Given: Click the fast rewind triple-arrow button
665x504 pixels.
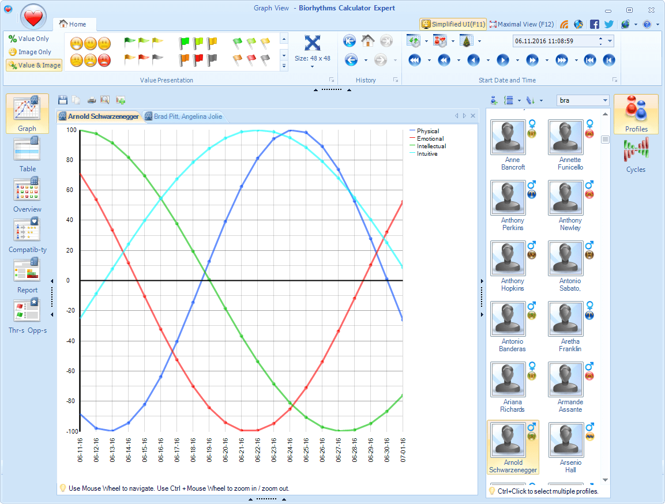Looking at the screenshot, I should [415, 60].
